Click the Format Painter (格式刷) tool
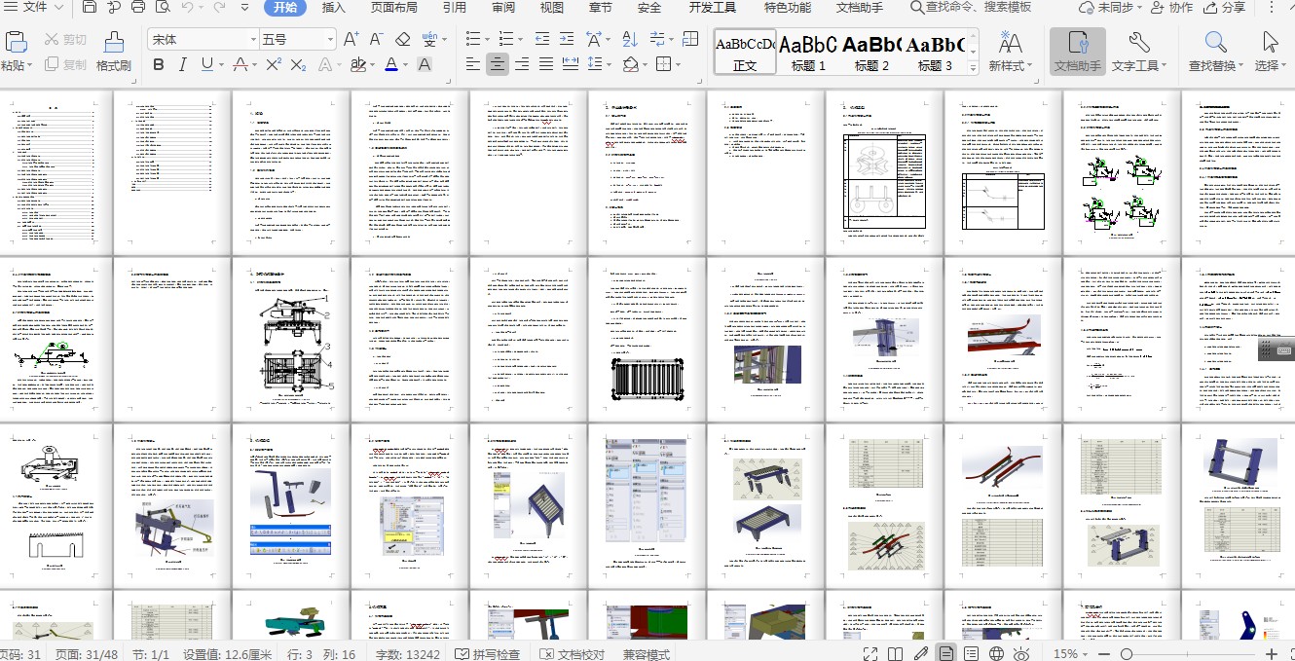Image resolution: width=1295 pixels, height=661 pixels. pyautogui.click(x=113, y=52)
